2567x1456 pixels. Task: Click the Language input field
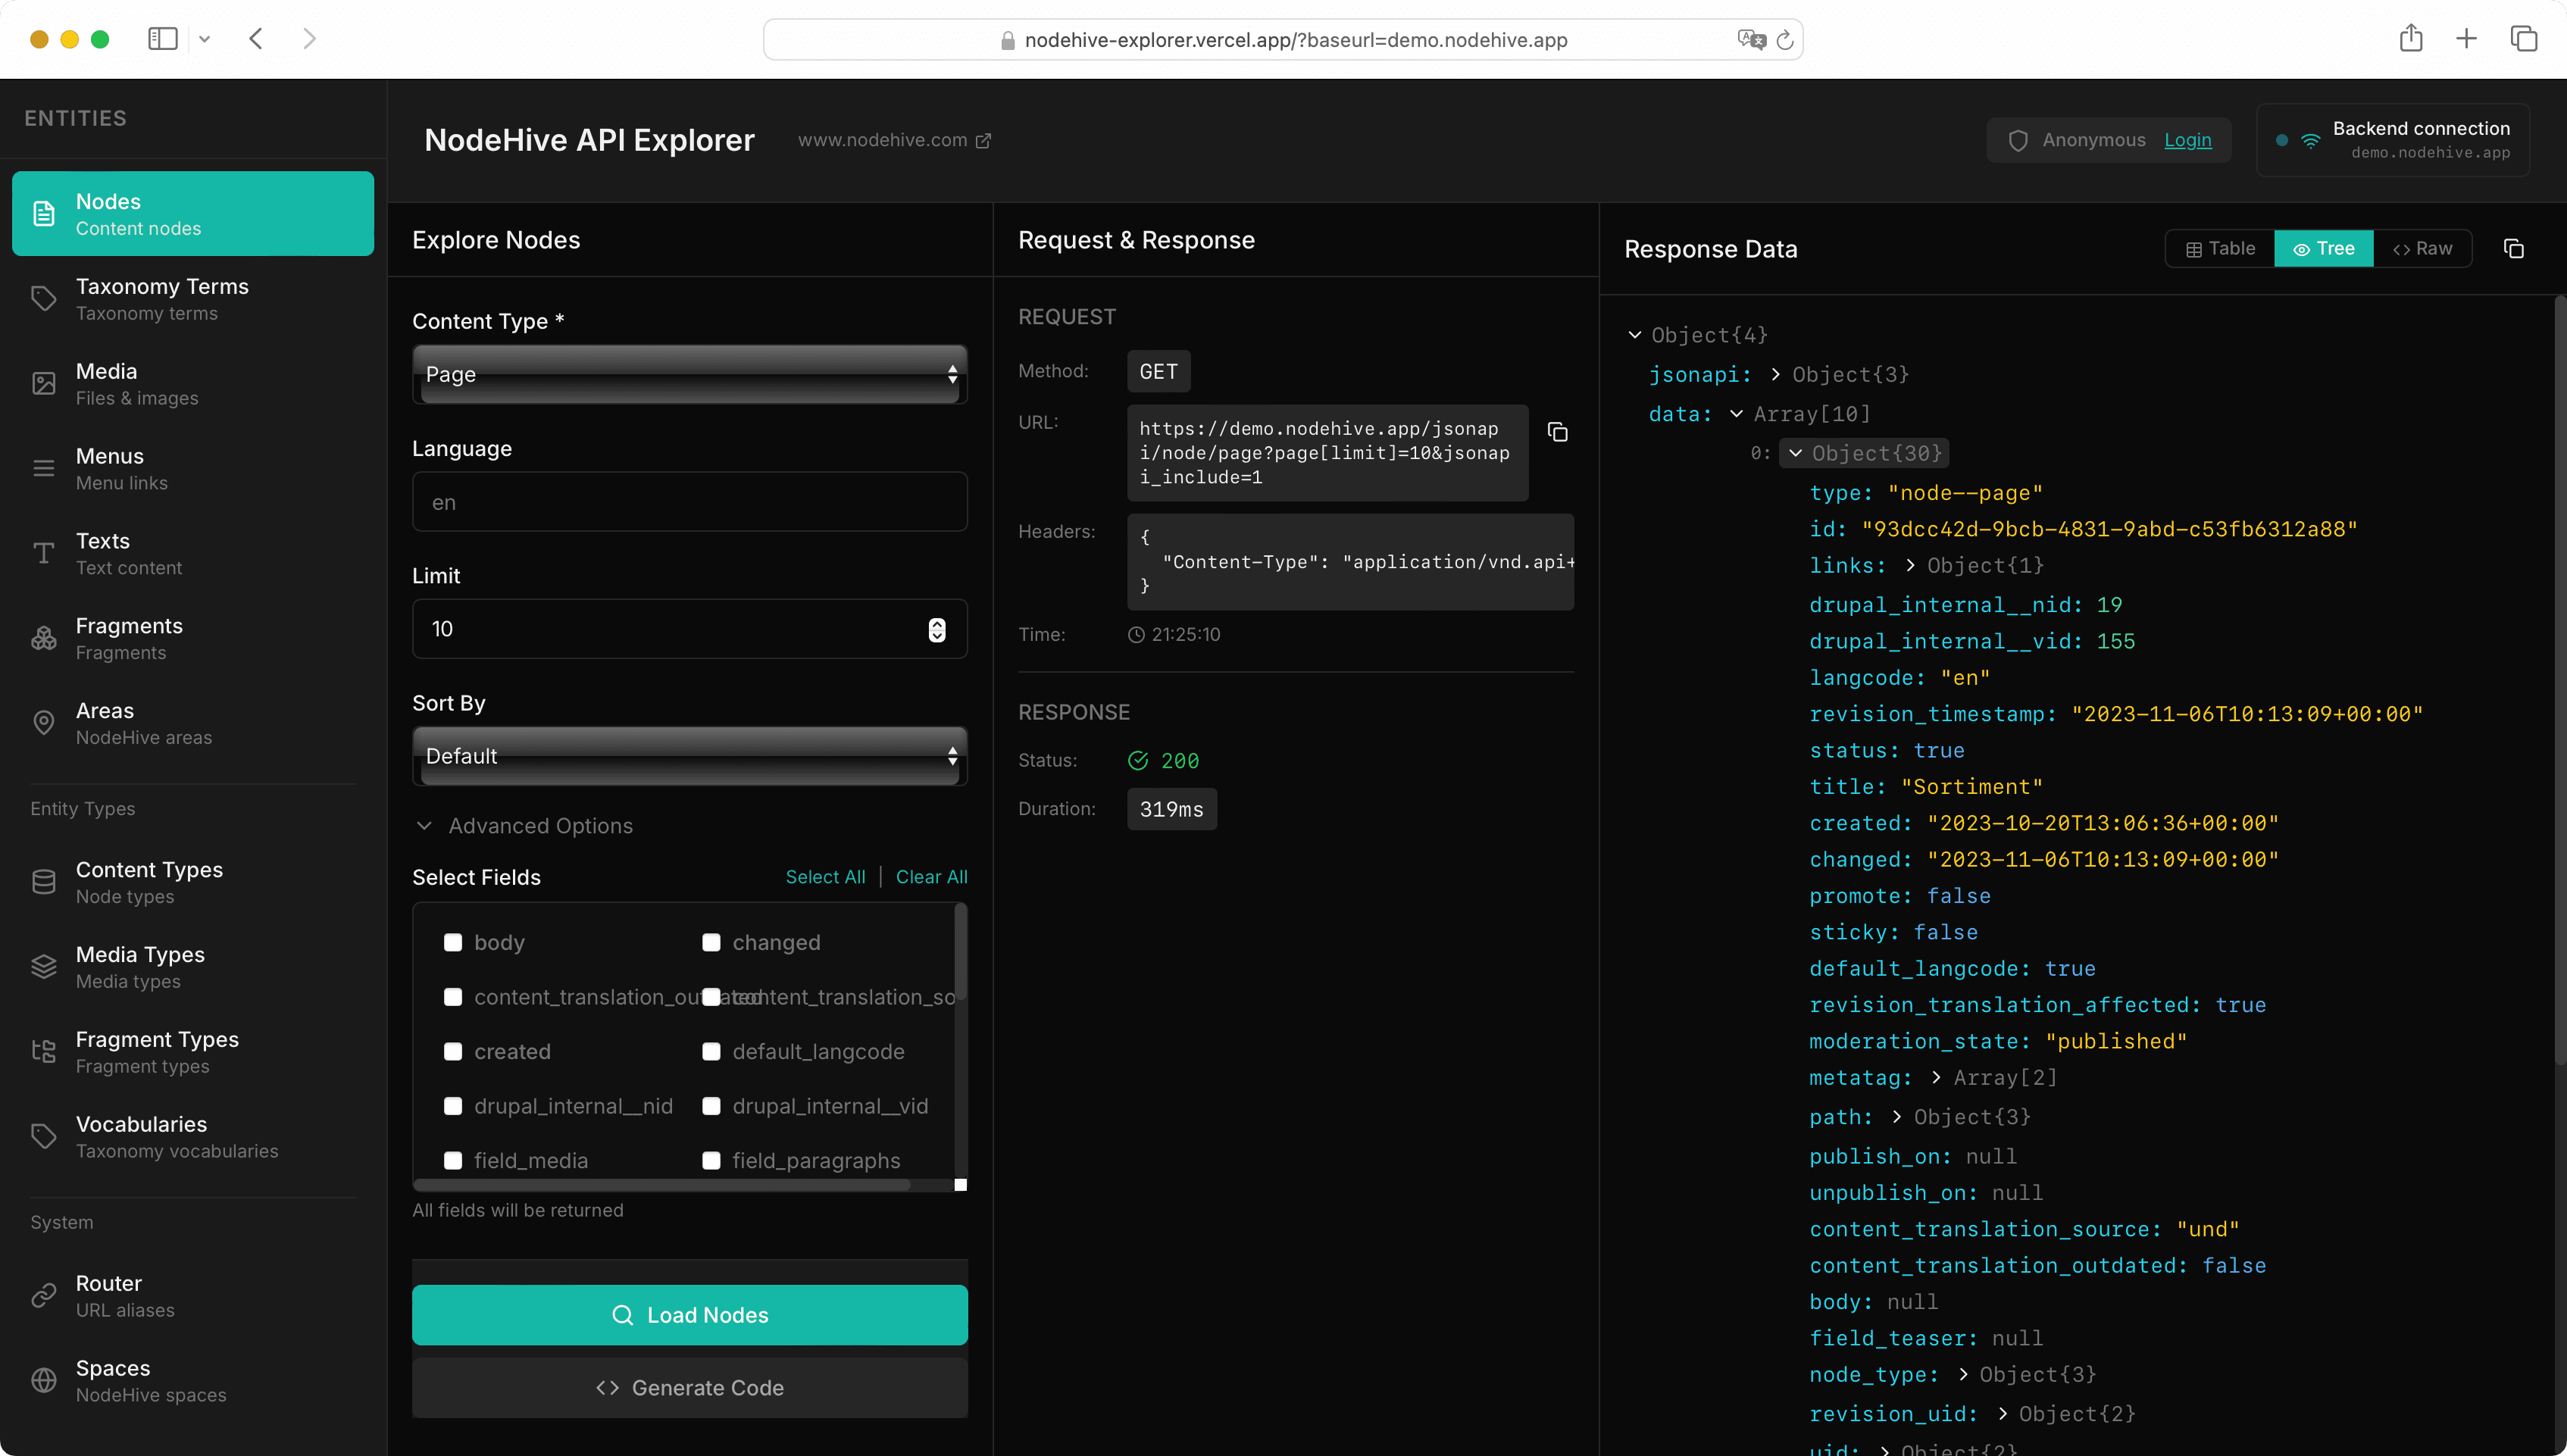pyautogui.click(x=689, y=501)
